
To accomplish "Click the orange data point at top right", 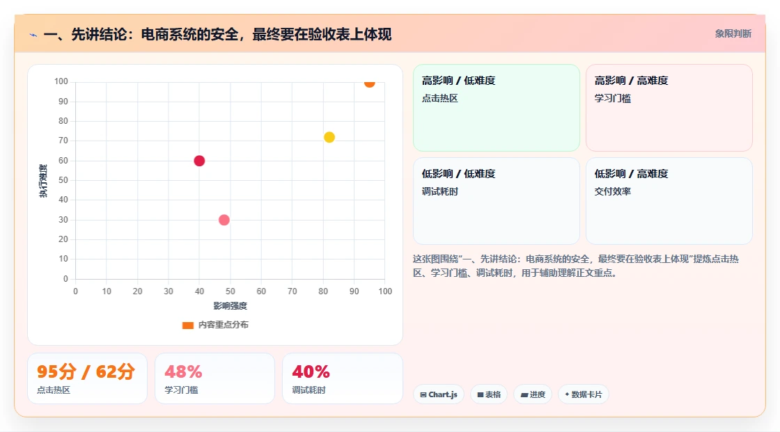I will [x=369, y=83].
